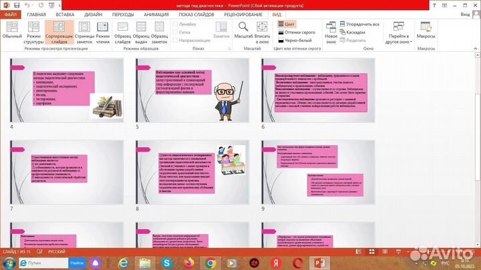Select Оттенки серого mode
Image resolution: width=481 pixels, height=270 pixels.
click(297, 32)
